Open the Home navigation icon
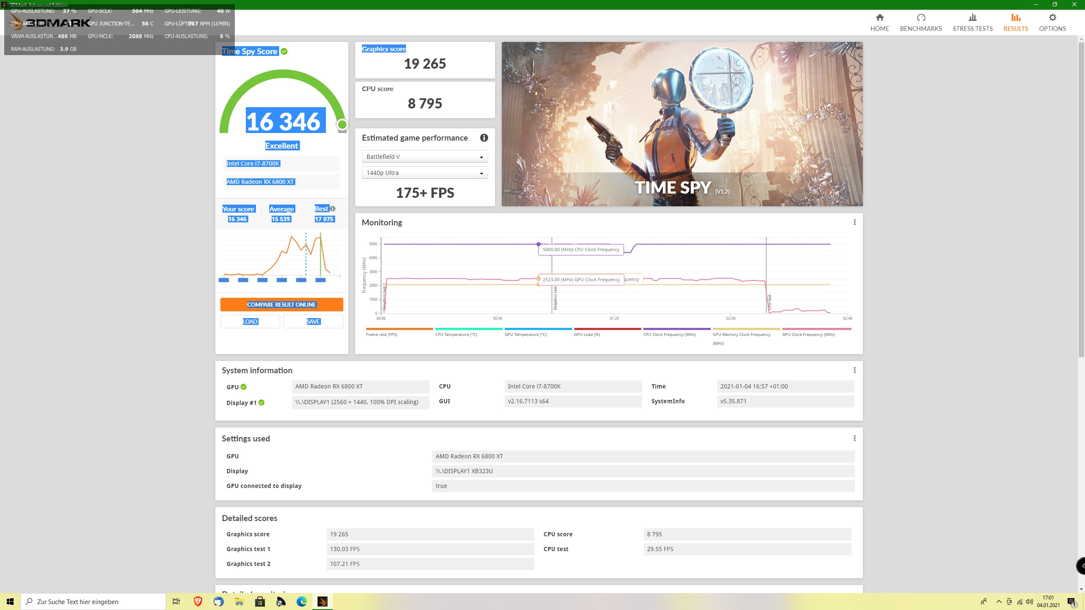 879,18
